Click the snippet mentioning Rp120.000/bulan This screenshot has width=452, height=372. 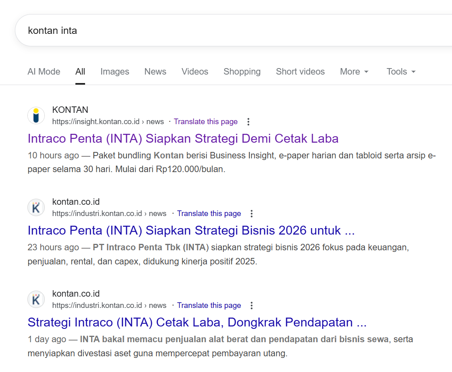pos(232,162)
